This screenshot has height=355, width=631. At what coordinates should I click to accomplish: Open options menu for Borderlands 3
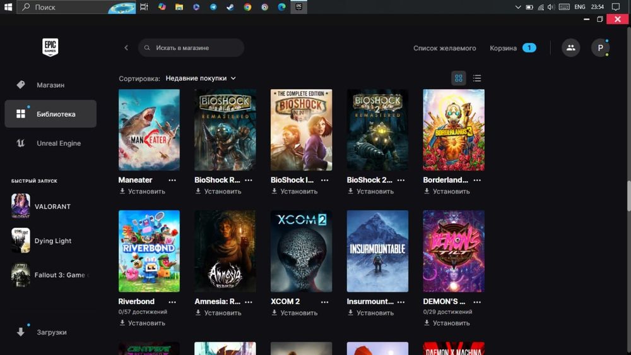(x=477, y=180)
